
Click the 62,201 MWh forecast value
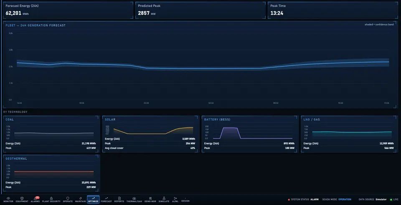(x=17, y=13)
